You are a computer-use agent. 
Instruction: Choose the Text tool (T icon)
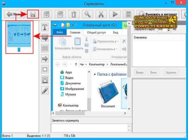tap(45, 27)
